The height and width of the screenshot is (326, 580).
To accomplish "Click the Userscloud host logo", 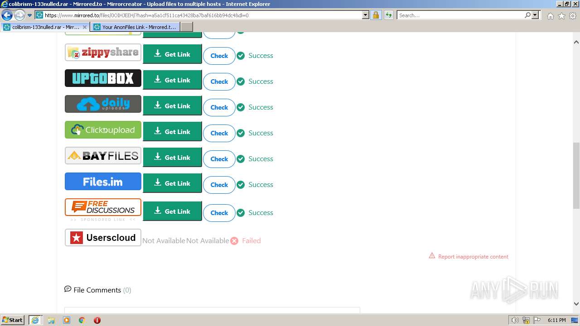I will (x=103, y=238).
